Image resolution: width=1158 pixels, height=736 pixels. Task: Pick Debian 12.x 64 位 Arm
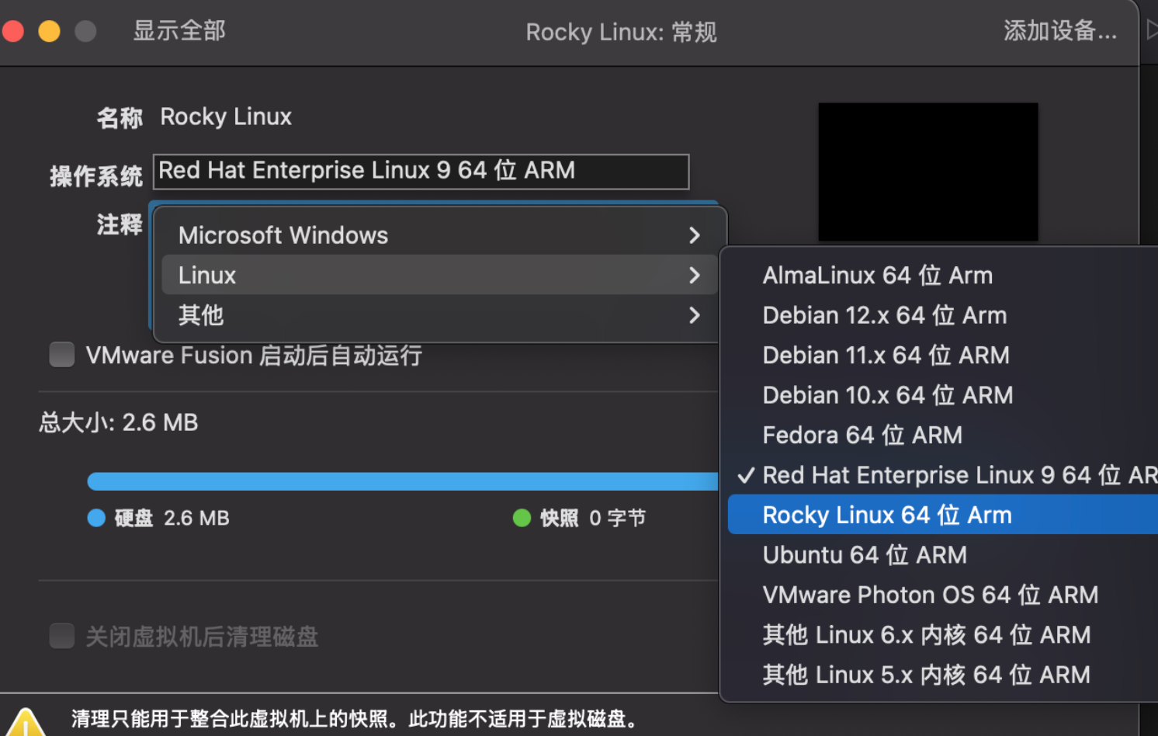(884, 315)
